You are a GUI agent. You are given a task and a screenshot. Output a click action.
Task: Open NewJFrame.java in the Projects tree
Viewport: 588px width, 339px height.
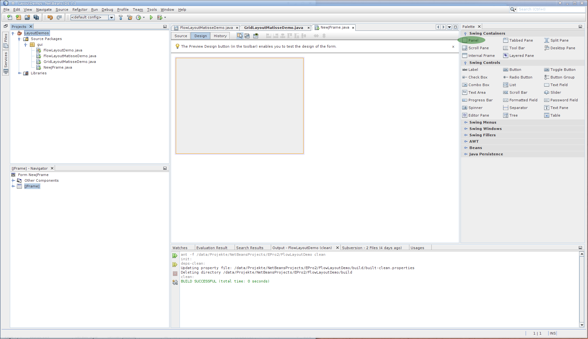point(58,67)
